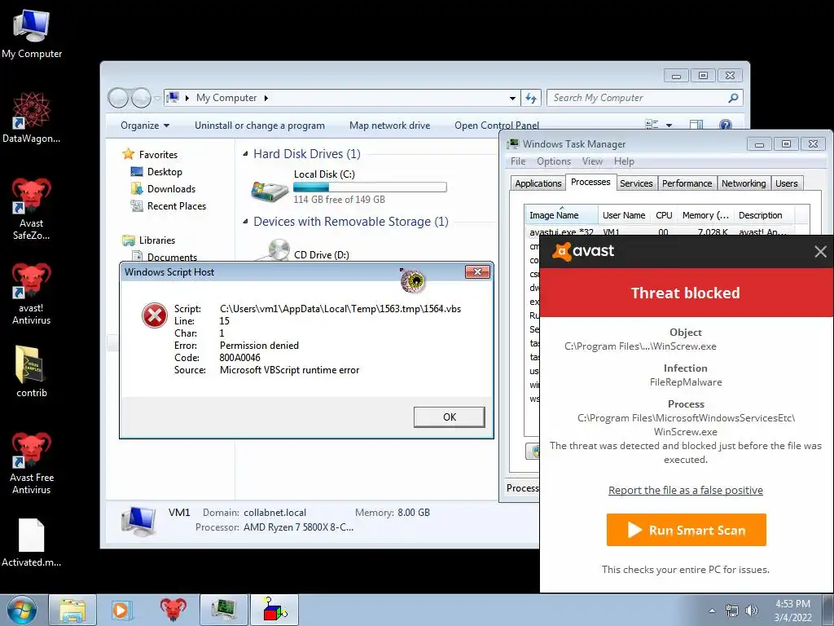Click the red devil icon in taskbar
834x626 pixels.
tap(173, 610)
